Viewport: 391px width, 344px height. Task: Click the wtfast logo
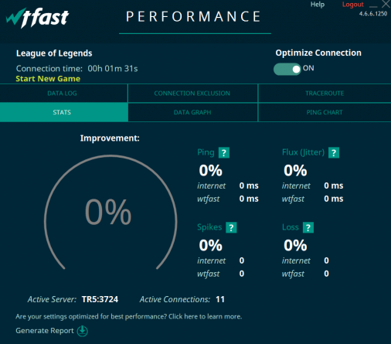click(37, 18)
